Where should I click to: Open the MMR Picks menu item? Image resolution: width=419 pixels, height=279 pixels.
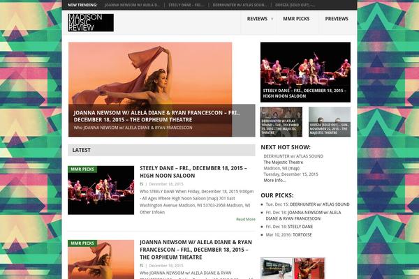pos(296,19)
